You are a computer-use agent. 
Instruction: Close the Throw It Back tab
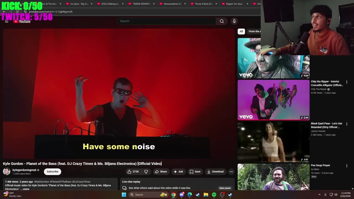[216, 4]
